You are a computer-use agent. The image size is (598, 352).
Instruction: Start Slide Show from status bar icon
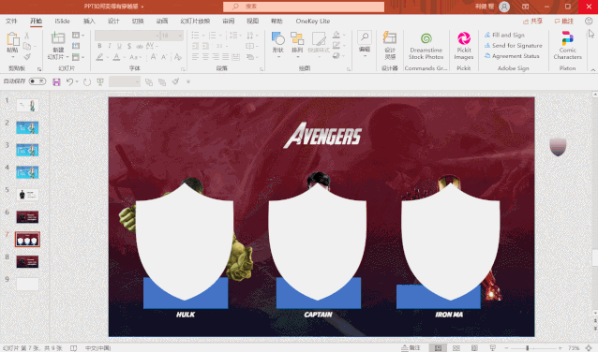(x=492, y=348)
